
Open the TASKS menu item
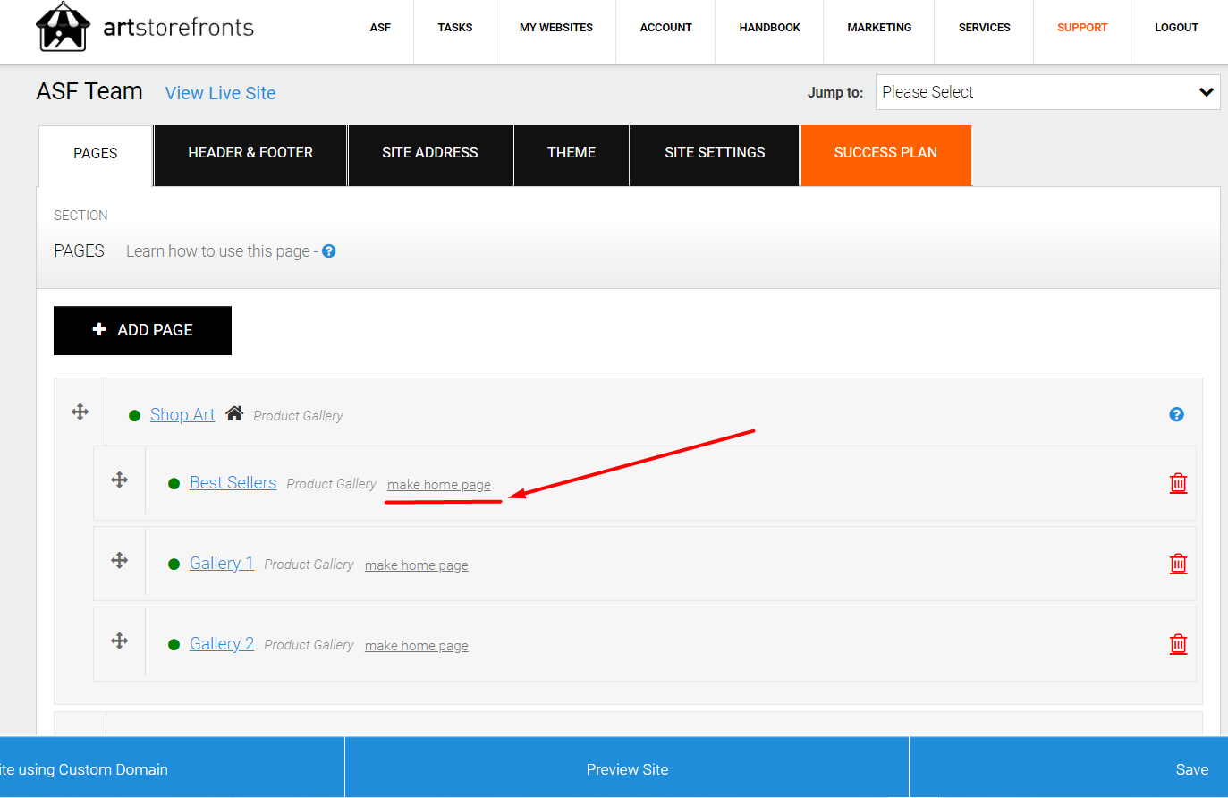click(454, 28)
